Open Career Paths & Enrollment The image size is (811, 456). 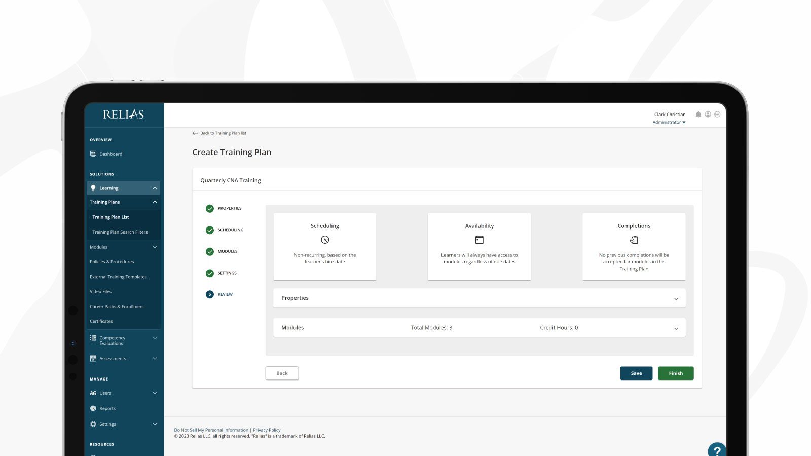[x=117, y=307]
